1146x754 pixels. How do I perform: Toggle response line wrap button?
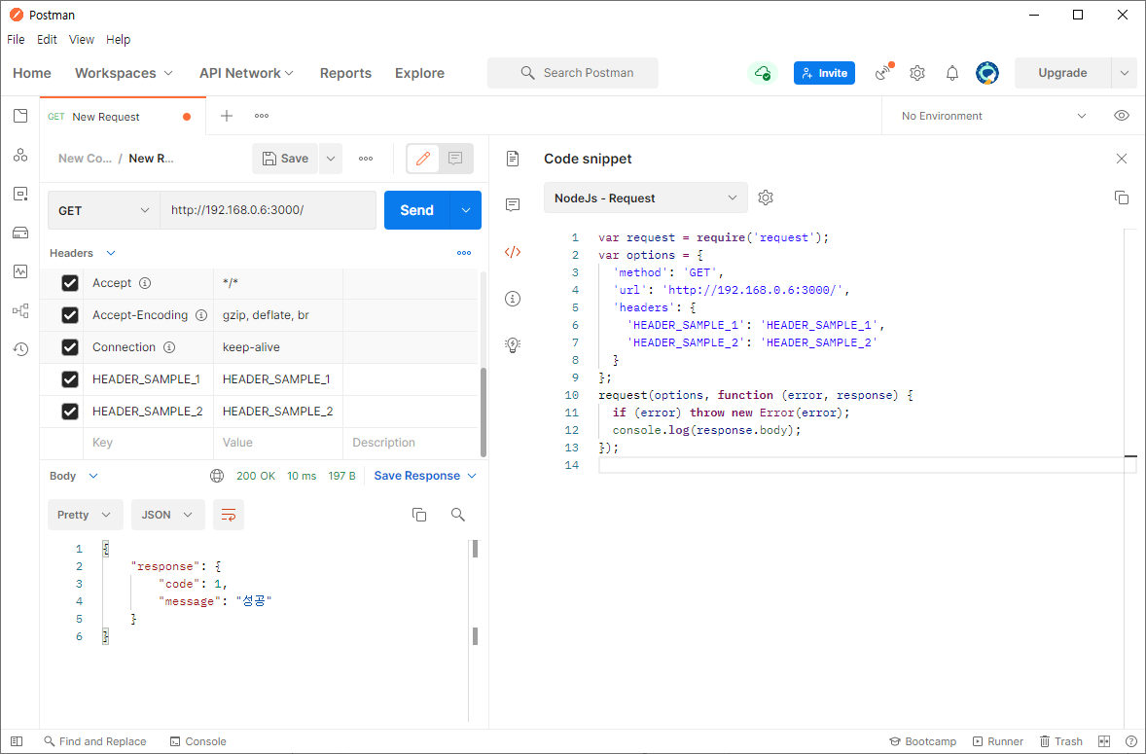click(228, 515)
